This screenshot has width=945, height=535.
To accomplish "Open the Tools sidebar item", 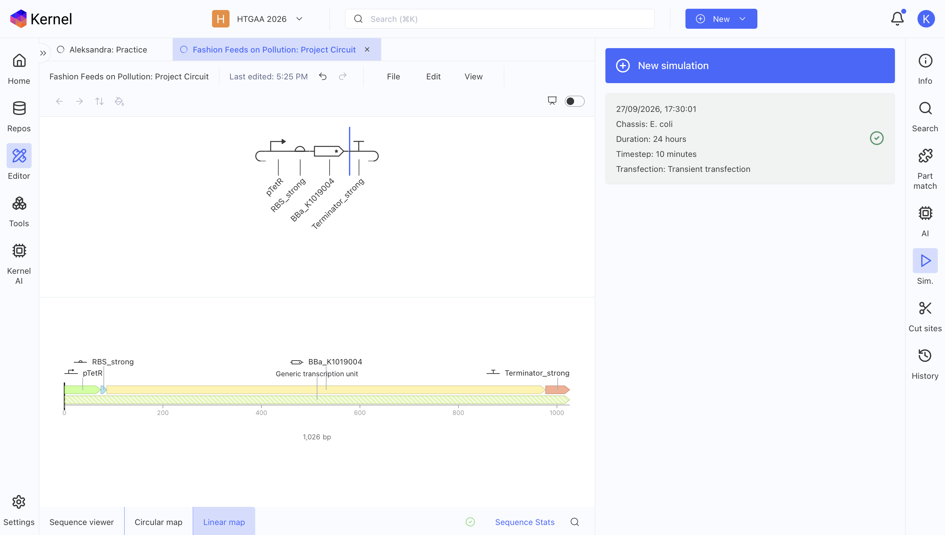I will click(19, 211).
